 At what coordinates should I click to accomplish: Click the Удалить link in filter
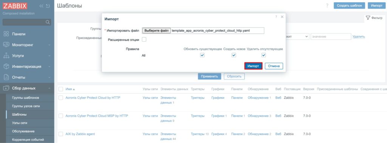359,37
